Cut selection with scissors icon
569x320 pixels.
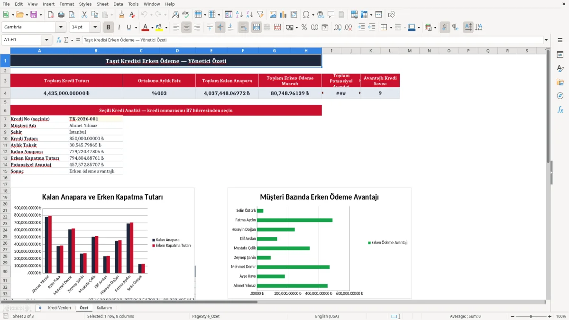click(x=84, y=15)
